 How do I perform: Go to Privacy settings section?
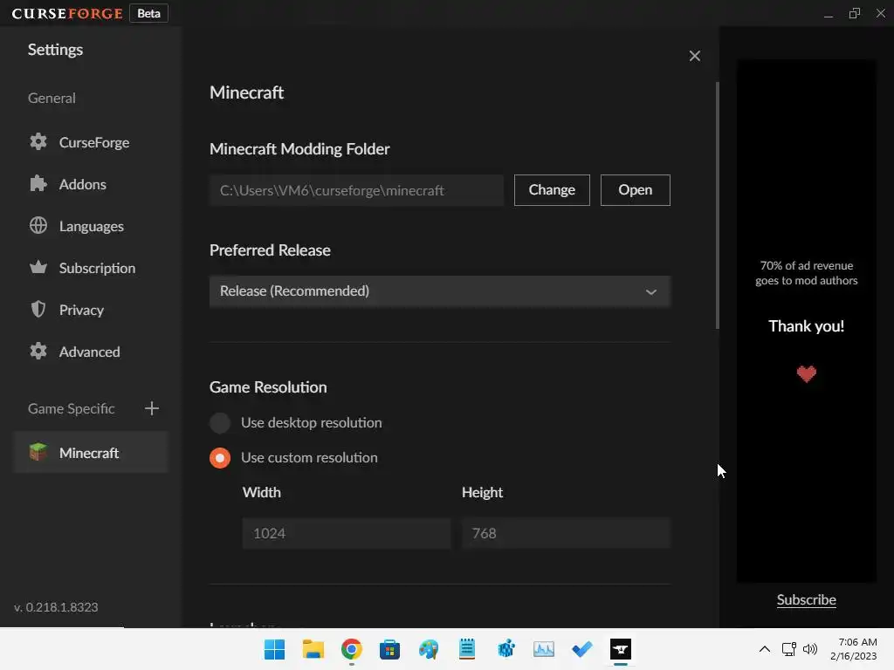tap(81, 310)
